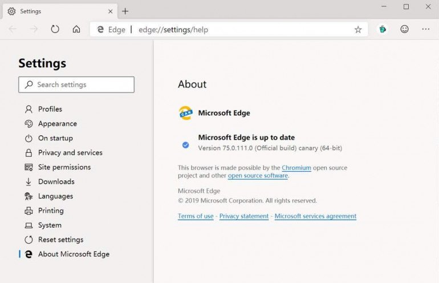Click the System laptop icon
Viewport: 439px width, 283px height.
click(29, 225)
